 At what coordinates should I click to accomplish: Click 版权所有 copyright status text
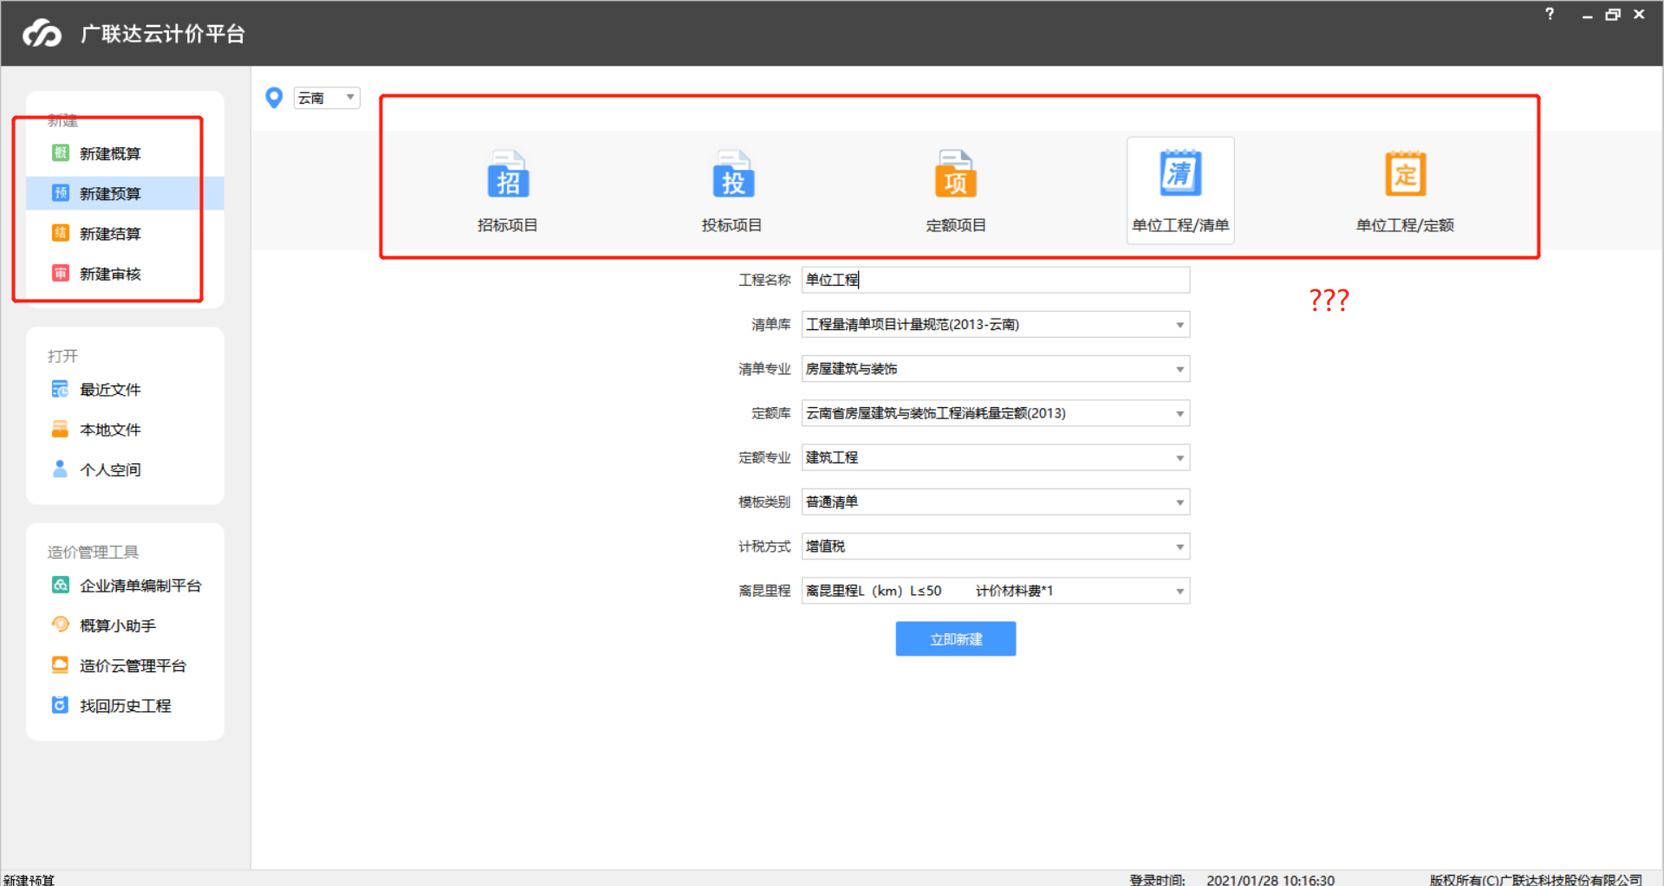point(1535,879)
